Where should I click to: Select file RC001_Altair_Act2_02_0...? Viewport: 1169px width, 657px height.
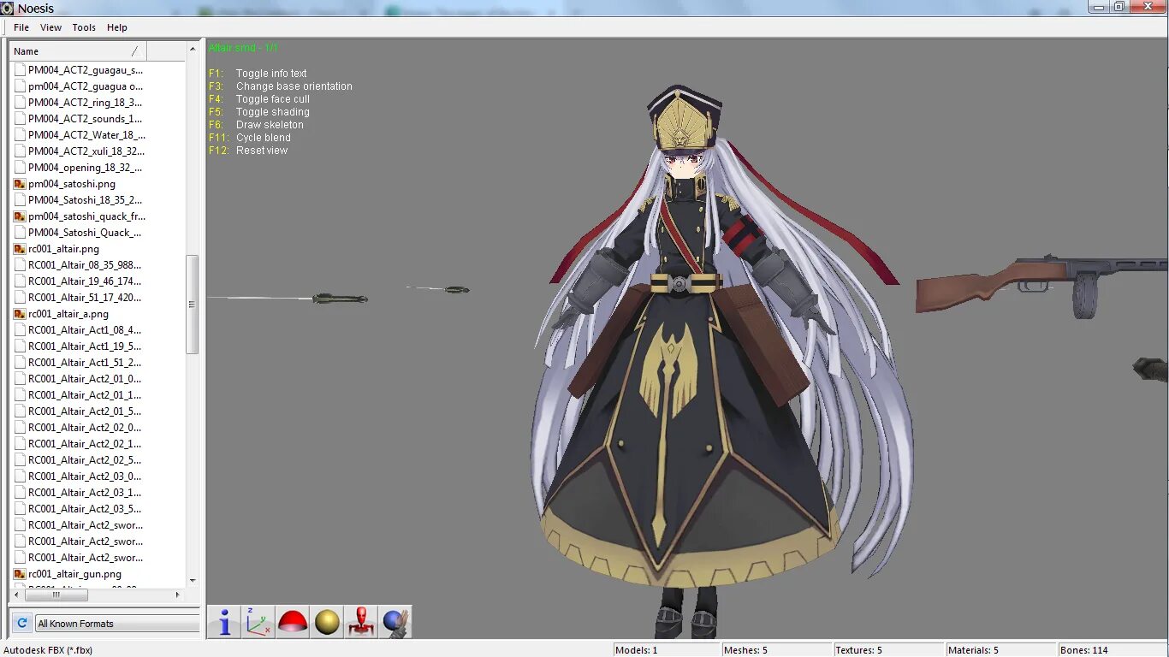coord(85,428)
